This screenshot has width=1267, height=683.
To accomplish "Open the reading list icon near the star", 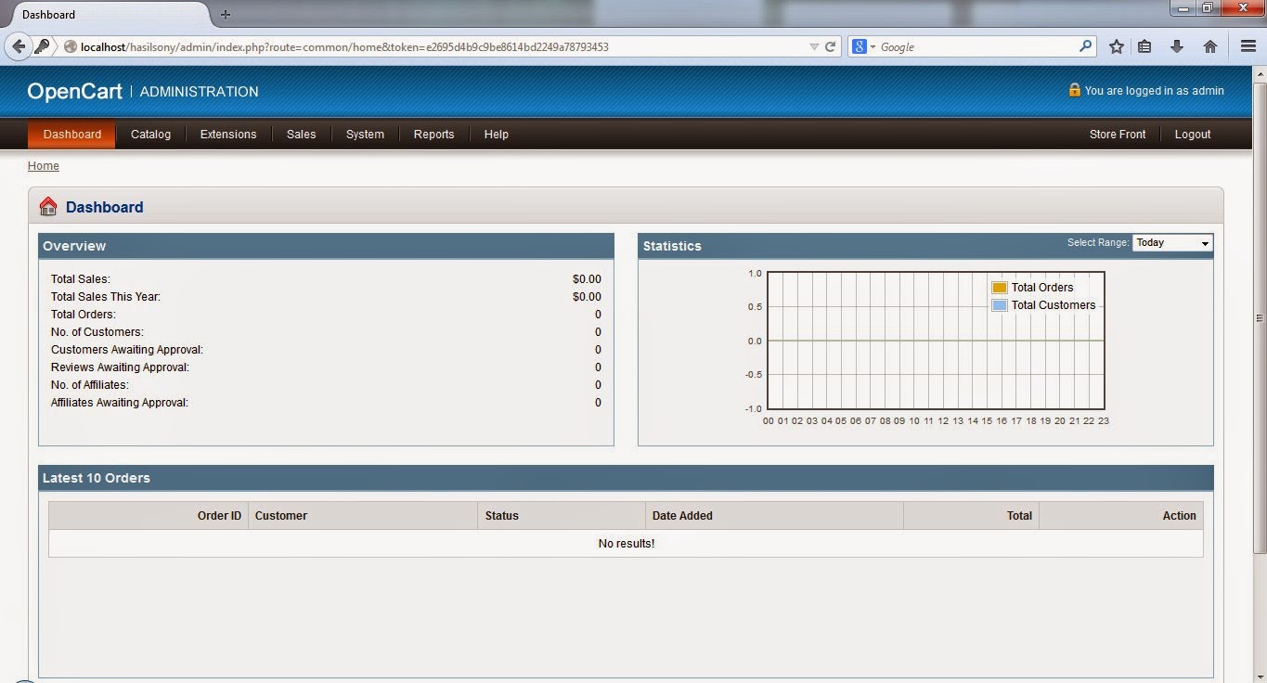I will click(1146, 45).
